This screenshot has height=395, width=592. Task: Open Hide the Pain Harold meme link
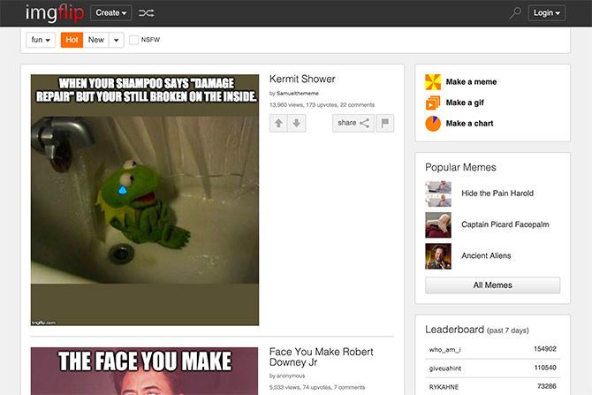tap(497, 194)
